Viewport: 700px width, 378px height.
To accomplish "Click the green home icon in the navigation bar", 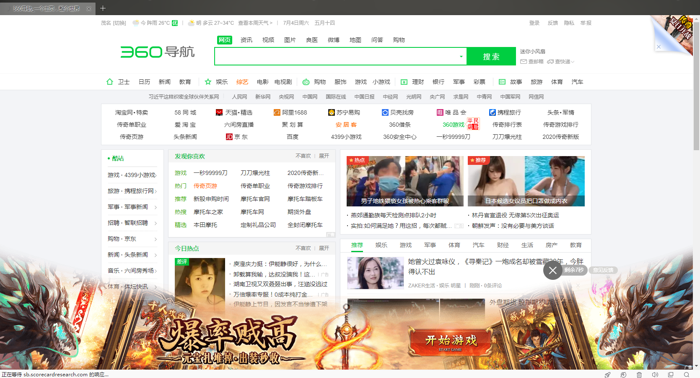I will [109, 82].
